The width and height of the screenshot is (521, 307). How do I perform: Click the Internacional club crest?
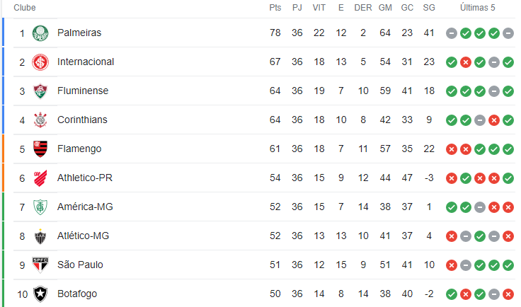pos(40,62)
